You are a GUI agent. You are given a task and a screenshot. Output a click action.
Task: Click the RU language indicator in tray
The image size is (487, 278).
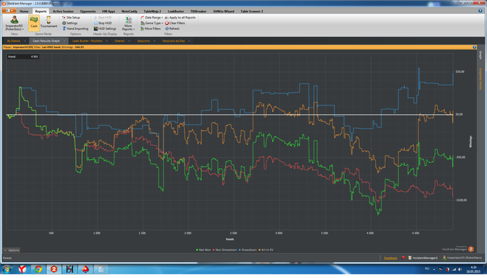pos(427,268)
